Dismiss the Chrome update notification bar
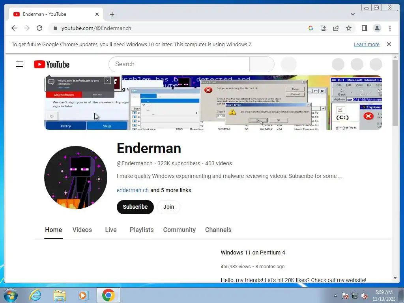Screen dimensions: 404x303 389,44
